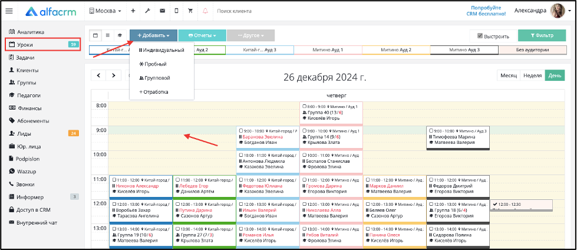Image resolution: width=577 pixels, height=250 pixels.
Task: Click the plus icon in top bar
Action: click(x=133, y=11)
